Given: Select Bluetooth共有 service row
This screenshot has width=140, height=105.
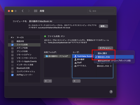Looking at the screenshot, I should coord(24,68).
